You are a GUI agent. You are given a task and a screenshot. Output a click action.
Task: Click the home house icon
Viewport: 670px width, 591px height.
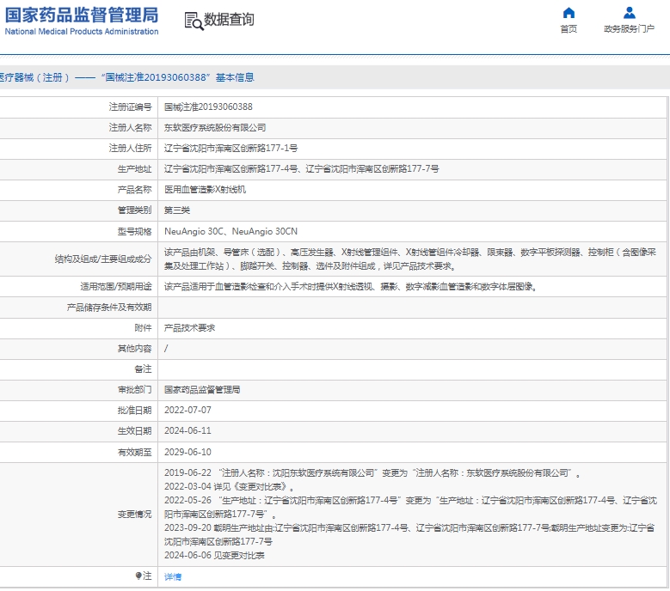569,13
